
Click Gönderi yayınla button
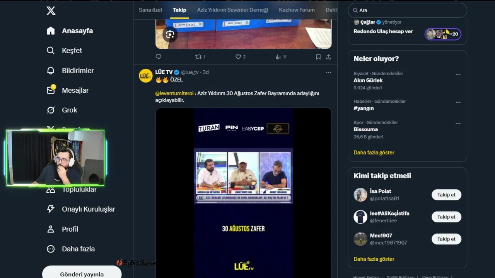pyautogui.click(x=82, y=273)
